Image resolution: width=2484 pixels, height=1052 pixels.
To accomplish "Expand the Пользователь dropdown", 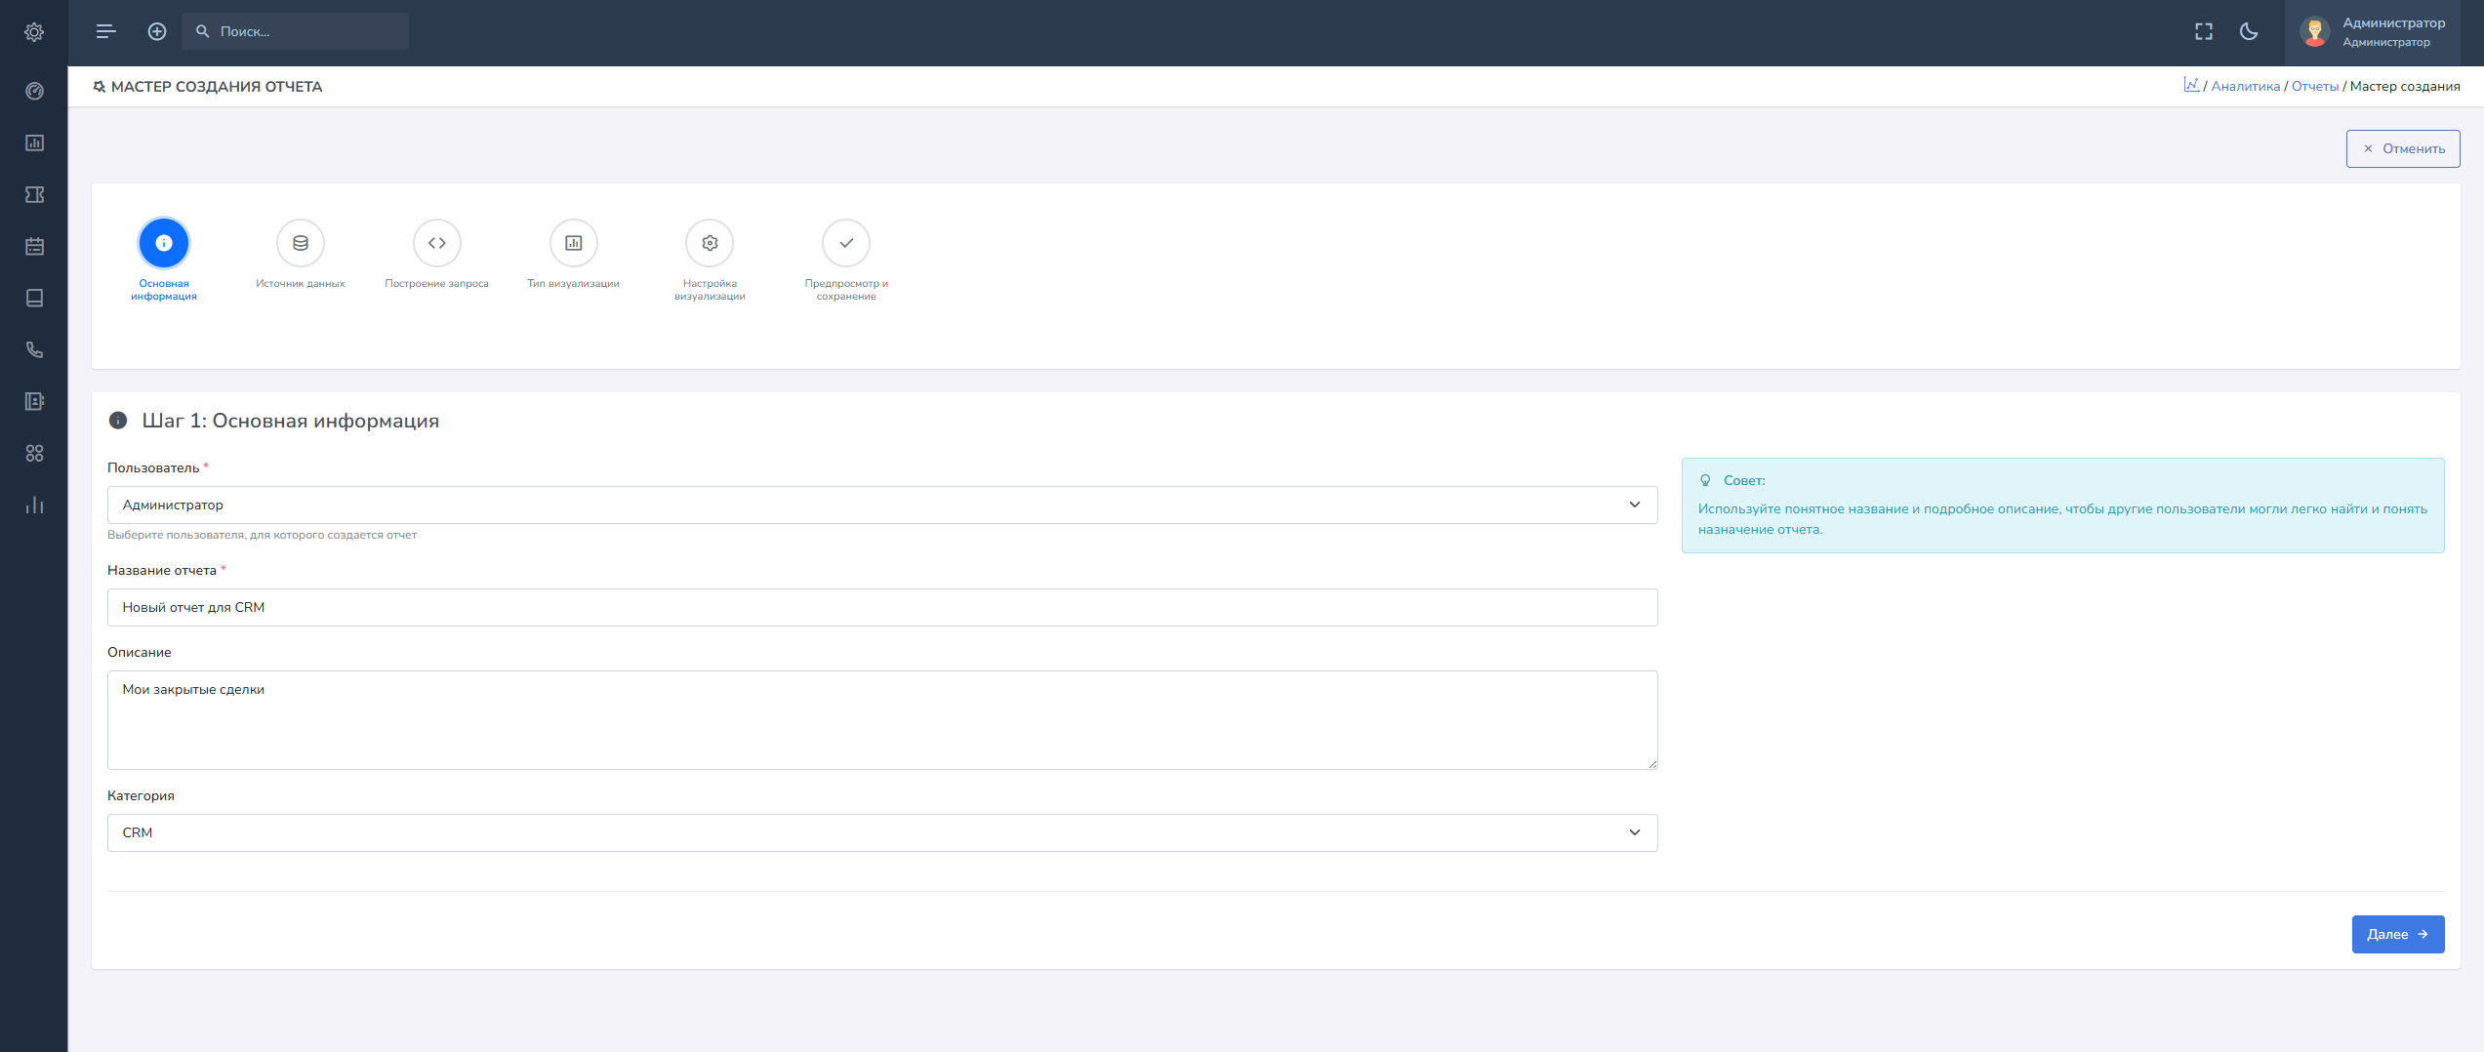I will click(881, 505).
